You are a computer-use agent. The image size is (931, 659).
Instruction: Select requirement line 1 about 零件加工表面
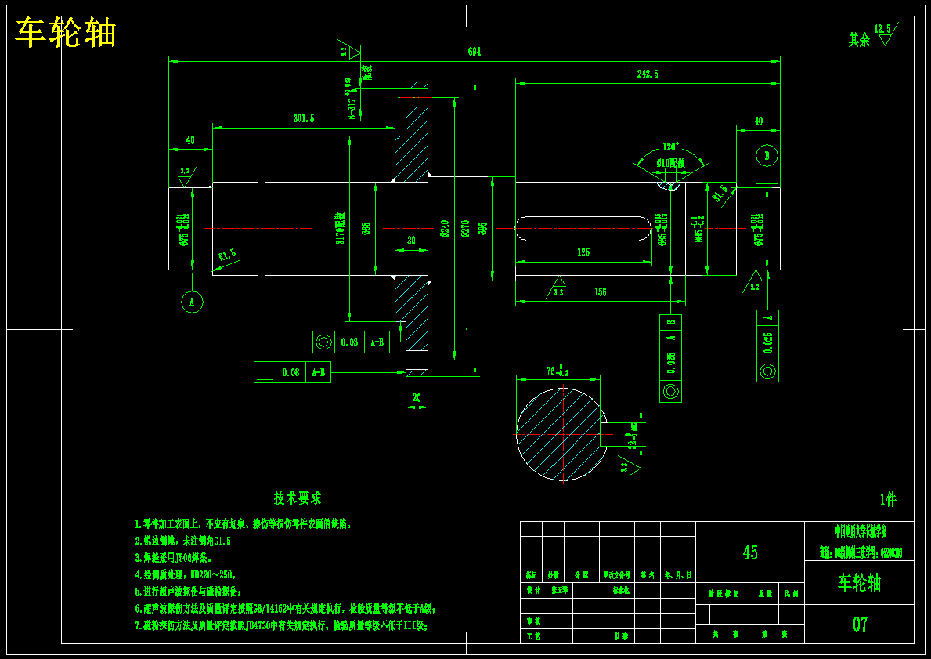(x=244, y=525)
